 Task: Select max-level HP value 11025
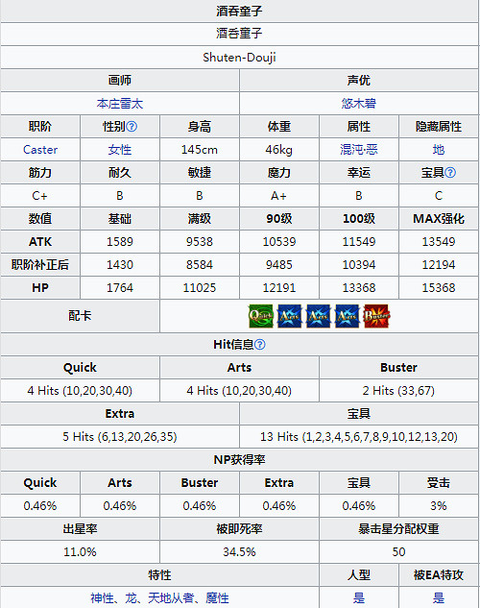coord(200,288)
